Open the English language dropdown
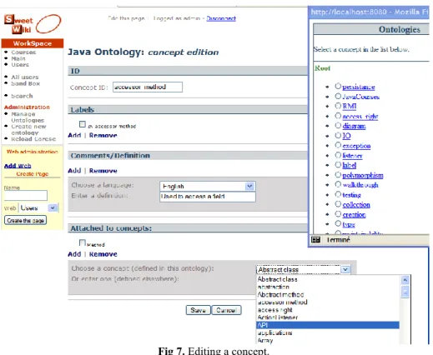The height and width of the screenshot is (355, 433). [x=249, y=186]
